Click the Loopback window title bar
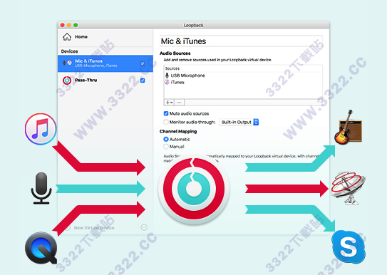Image resolution: width=387 pixels, height=275 pixels. [x=194, y=25]
